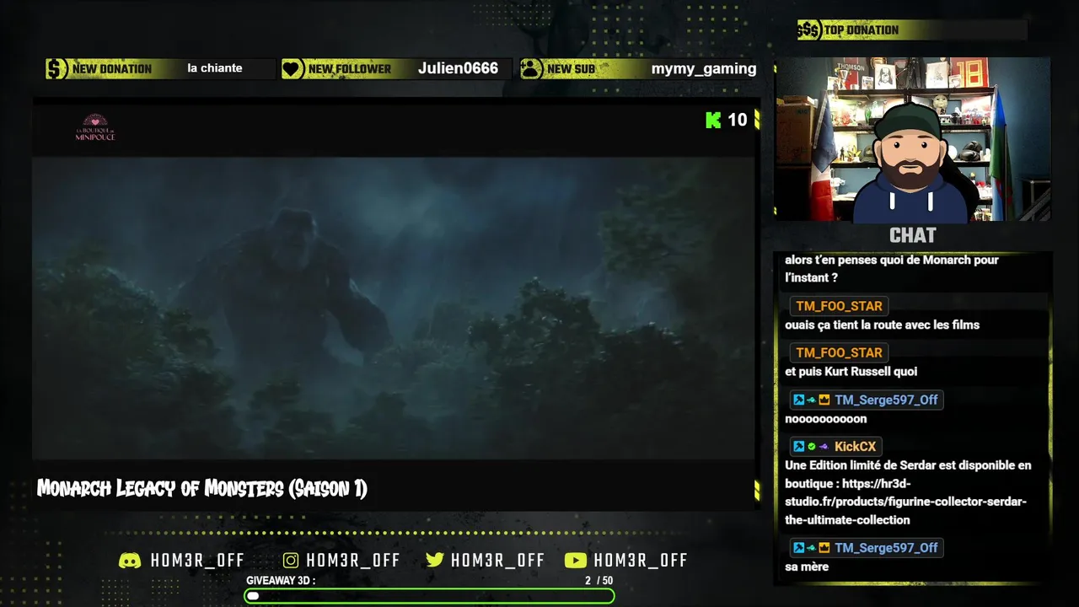Viewport: 1079px width, 607px height.
Task: Click H0M3R_OFF text next to Instagram
Action: pyautogui.click(x=353, y=561)
